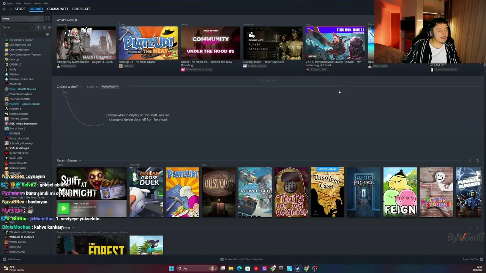Click the Drive Beyond Horizons source icon

(x=183, y=69)
